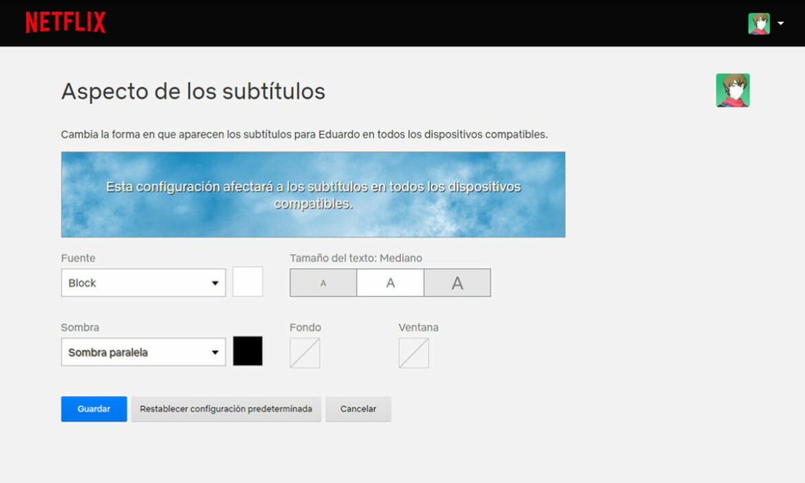
Task: Click the Netflix logo
Action: click(x=65, y=21)
